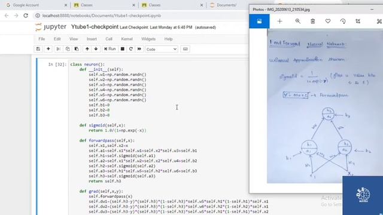Move selected cell up arrow
The width and height of the screenshot is (383, 215).
[87, 49]
